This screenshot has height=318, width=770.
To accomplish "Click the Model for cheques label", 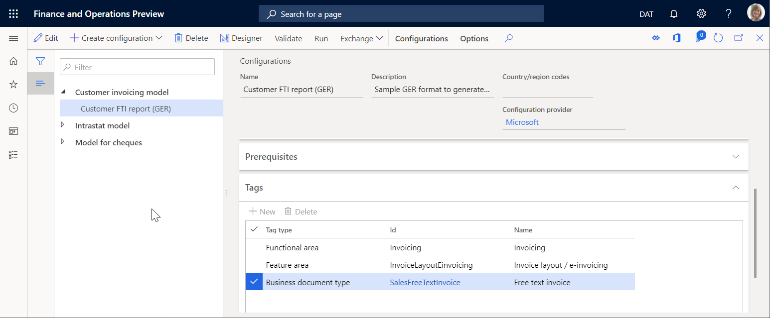I will pos(109,142).
